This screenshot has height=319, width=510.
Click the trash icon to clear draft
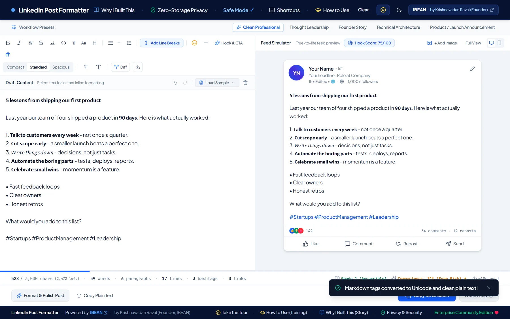pos(246,83)
